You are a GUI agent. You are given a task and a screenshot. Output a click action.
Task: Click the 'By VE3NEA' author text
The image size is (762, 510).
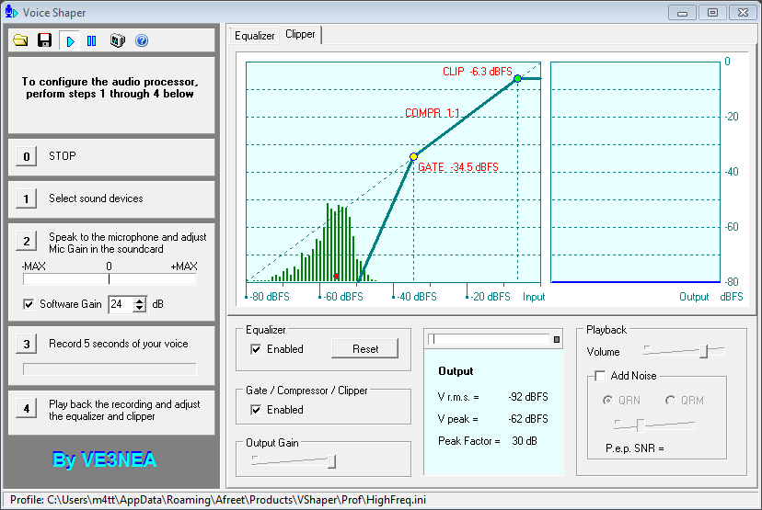105,459
